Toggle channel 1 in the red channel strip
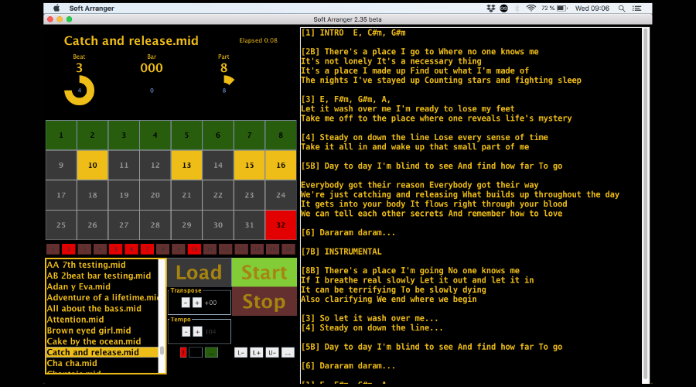This screenshot has height=387, width=696. coord(53,249)
